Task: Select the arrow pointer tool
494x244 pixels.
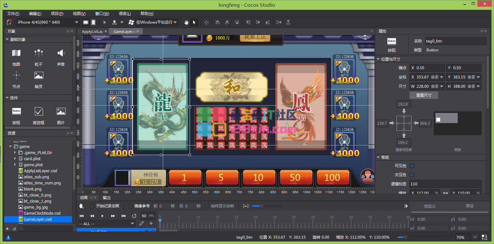Action: [194, 22]
